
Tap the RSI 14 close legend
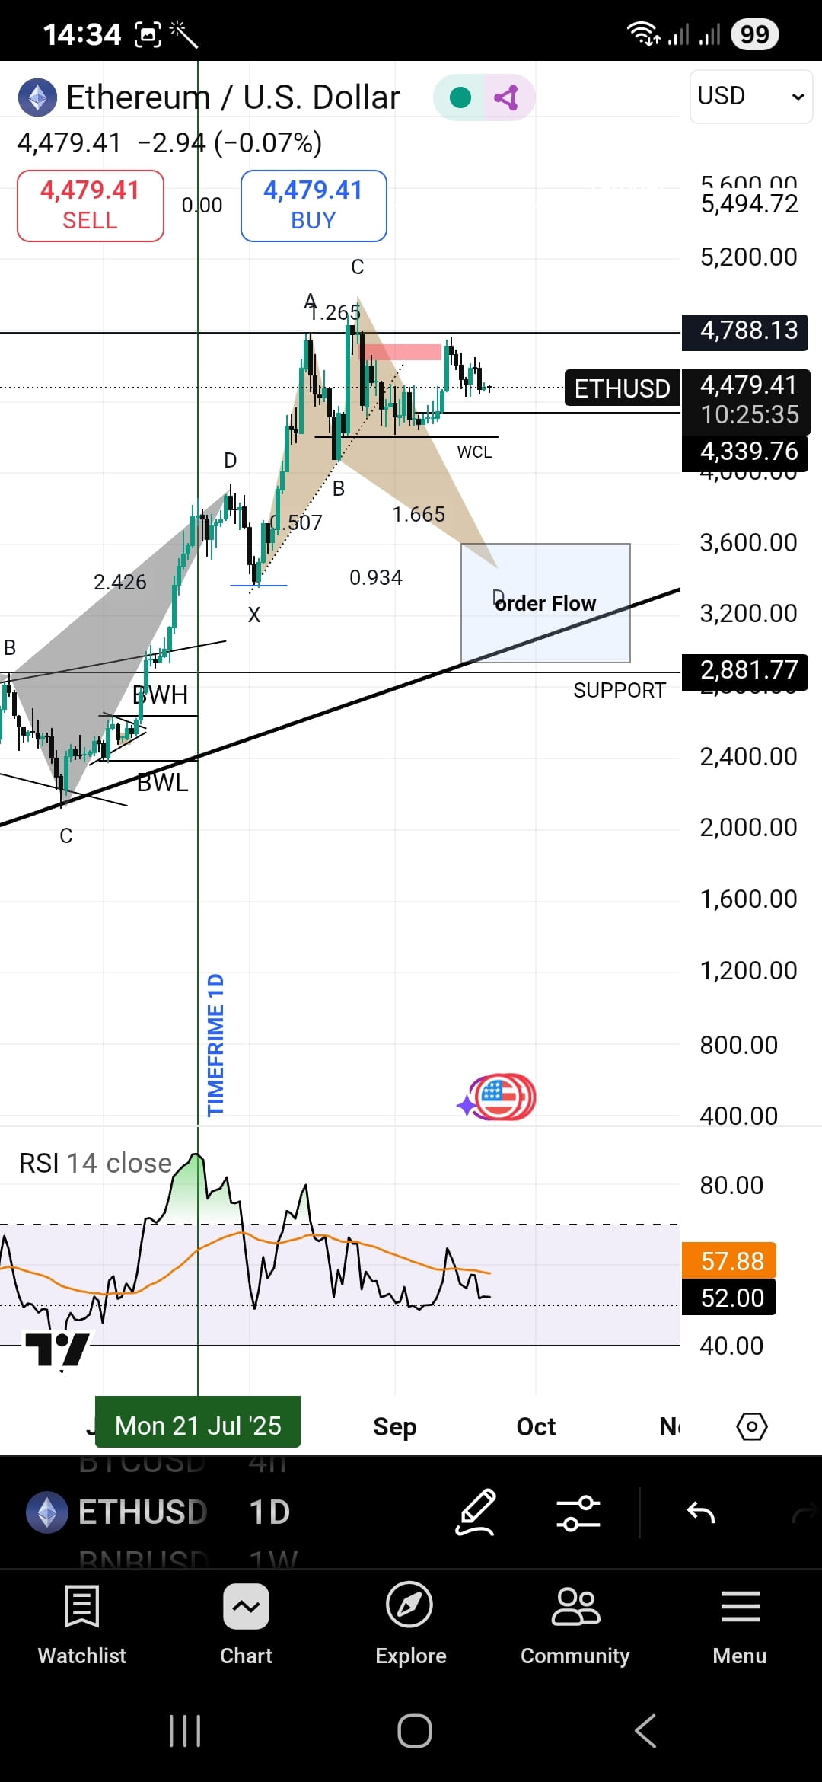click(x=95, y=1164)
